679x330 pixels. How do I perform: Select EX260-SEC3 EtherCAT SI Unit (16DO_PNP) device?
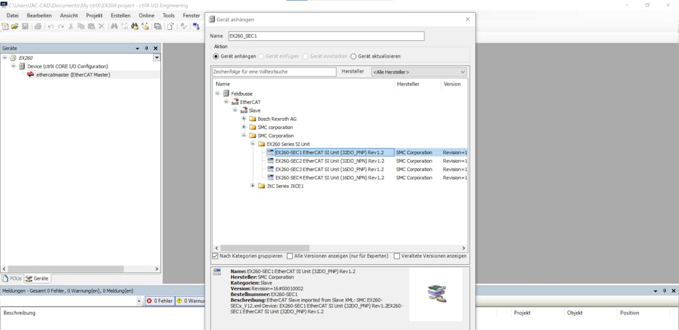click(330, 169)
